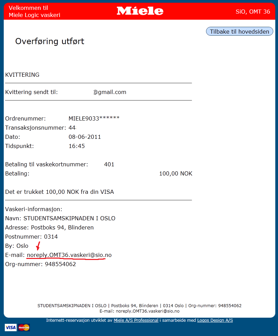Viewport: 278px width, 336px height.
Task: Click the Tilbake til hovedsiden button
Action: (239, 32)
